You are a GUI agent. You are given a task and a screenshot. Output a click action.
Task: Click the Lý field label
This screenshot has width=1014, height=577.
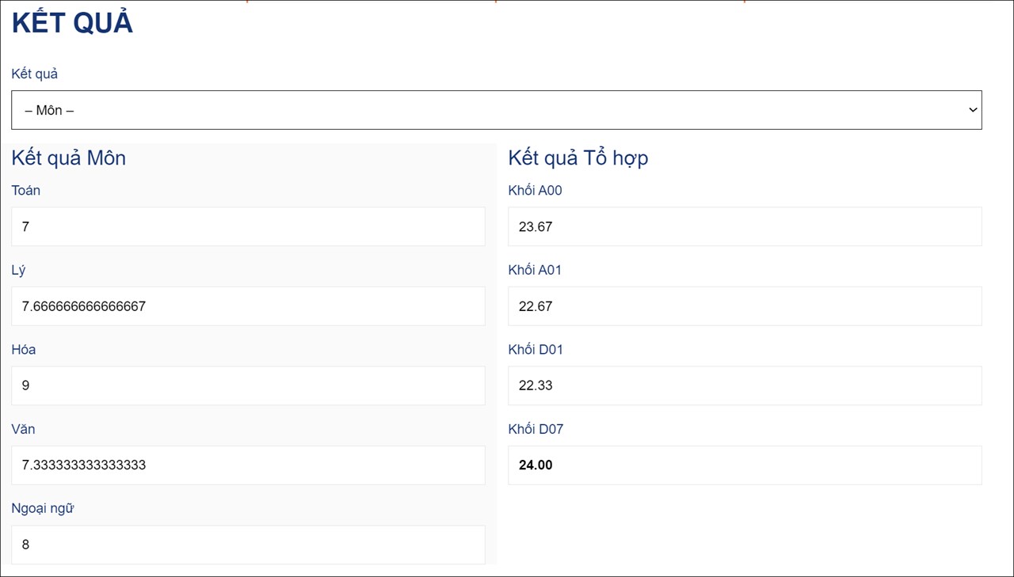coord(18,270)
